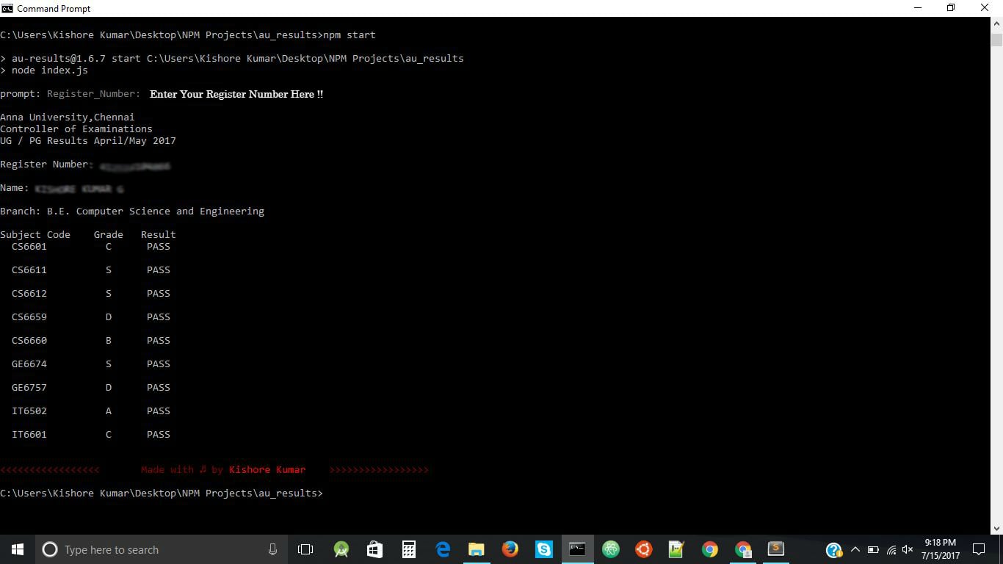The height and width of the screenshot is (564, 1003).
Task: Click the scrollbar down arrow
Action: click(996, 528)
